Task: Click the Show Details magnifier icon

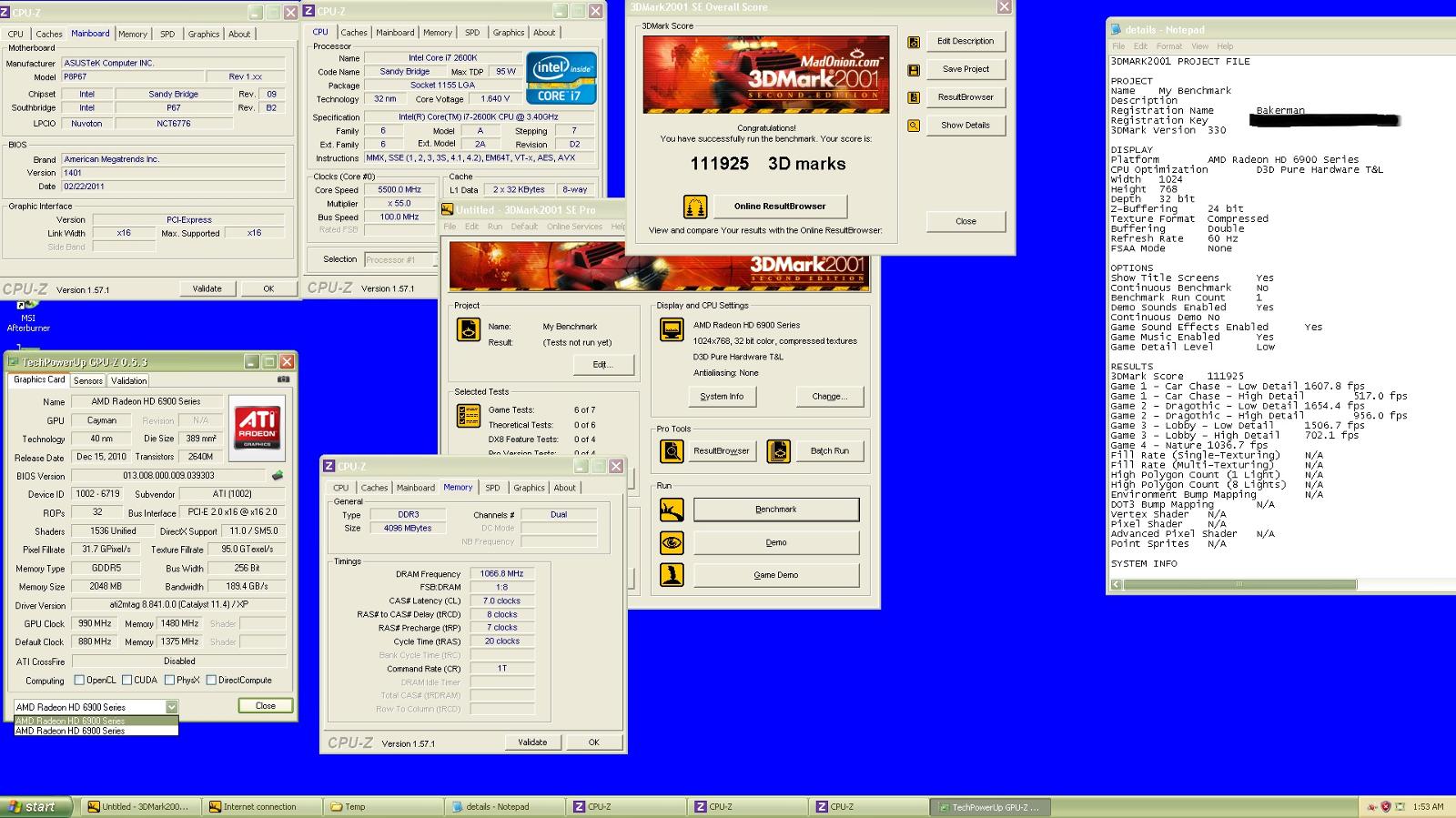Action: (914, 126)
